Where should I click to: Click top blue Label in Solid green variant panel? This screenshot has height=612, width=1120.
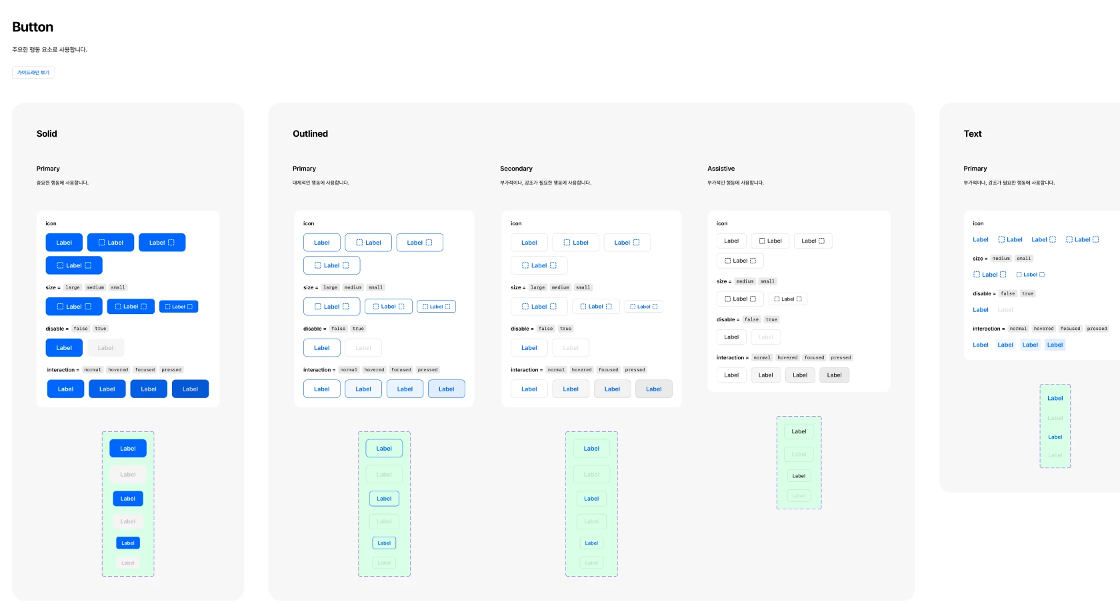(x=128, y=449)
